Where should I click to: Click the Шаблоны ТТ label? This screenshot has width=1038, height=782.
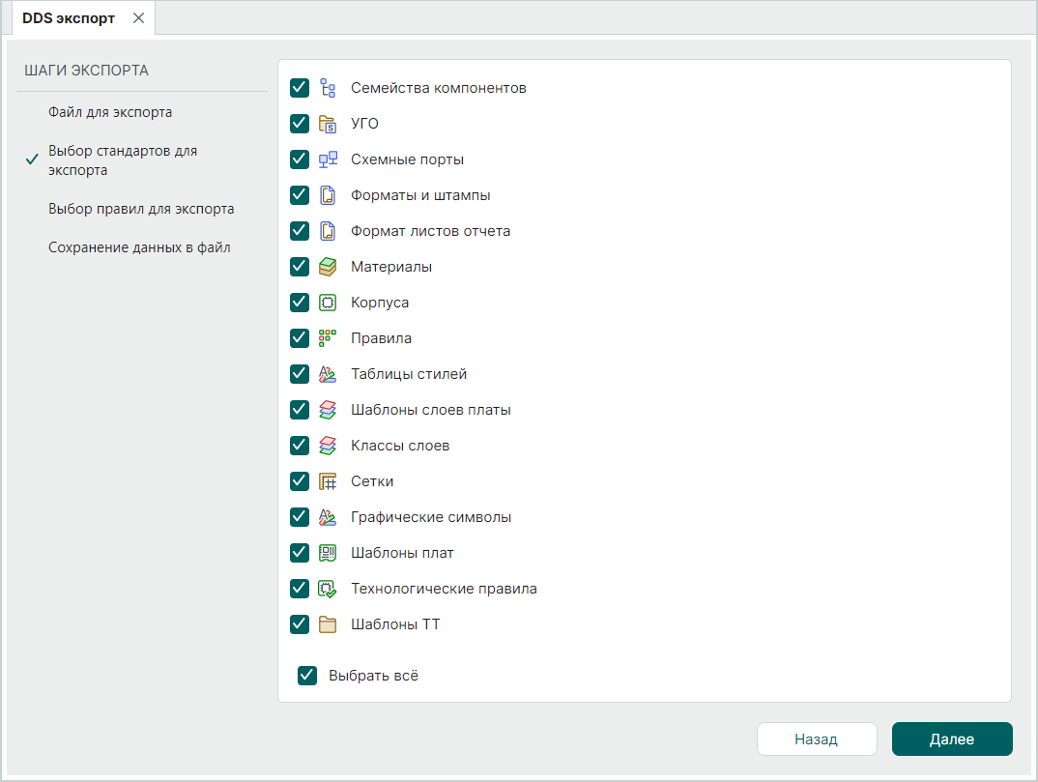395,624
